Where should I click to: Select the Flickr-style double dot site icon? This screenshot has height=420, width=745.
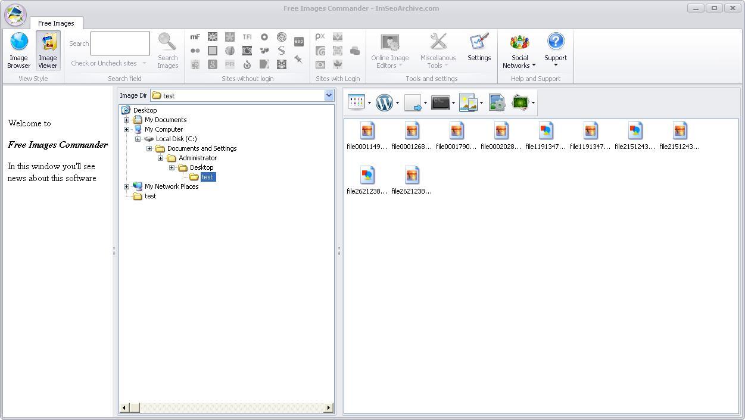(195, 50)
